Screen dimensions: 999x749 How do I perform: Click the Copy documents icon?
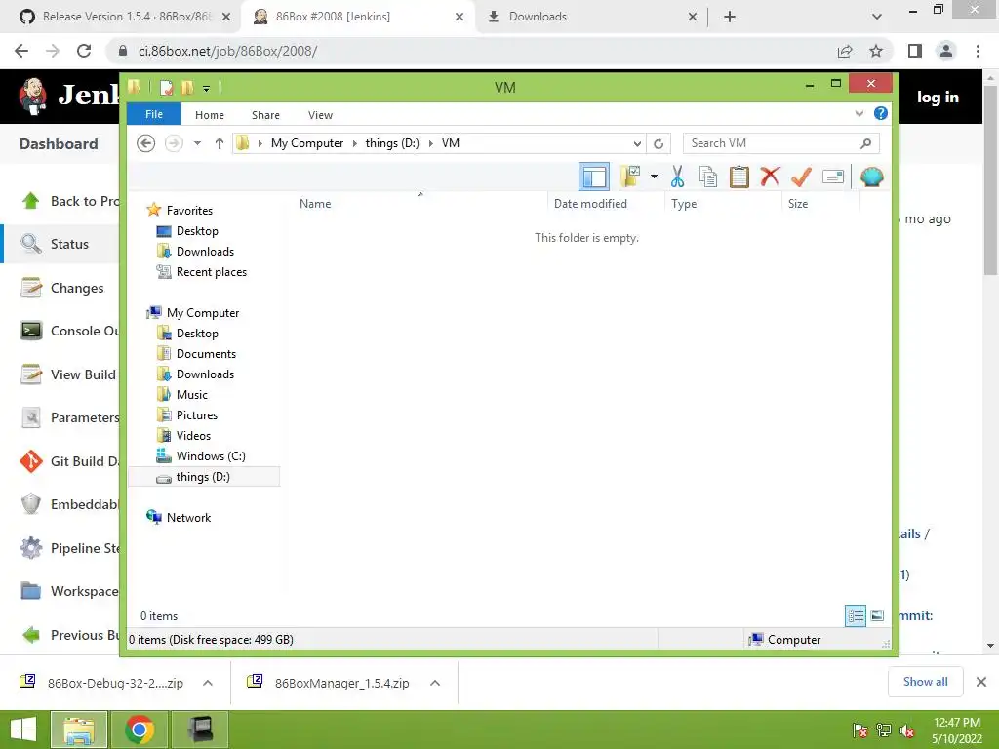click(708, 177)
